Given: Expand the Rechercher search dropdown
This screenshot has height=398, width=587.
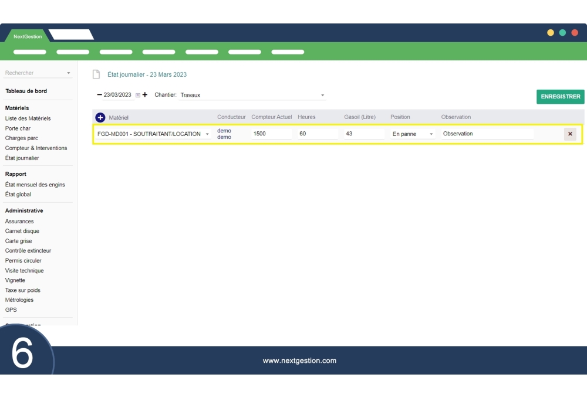Looking at the screenshot, I should (x=68, y=73).
